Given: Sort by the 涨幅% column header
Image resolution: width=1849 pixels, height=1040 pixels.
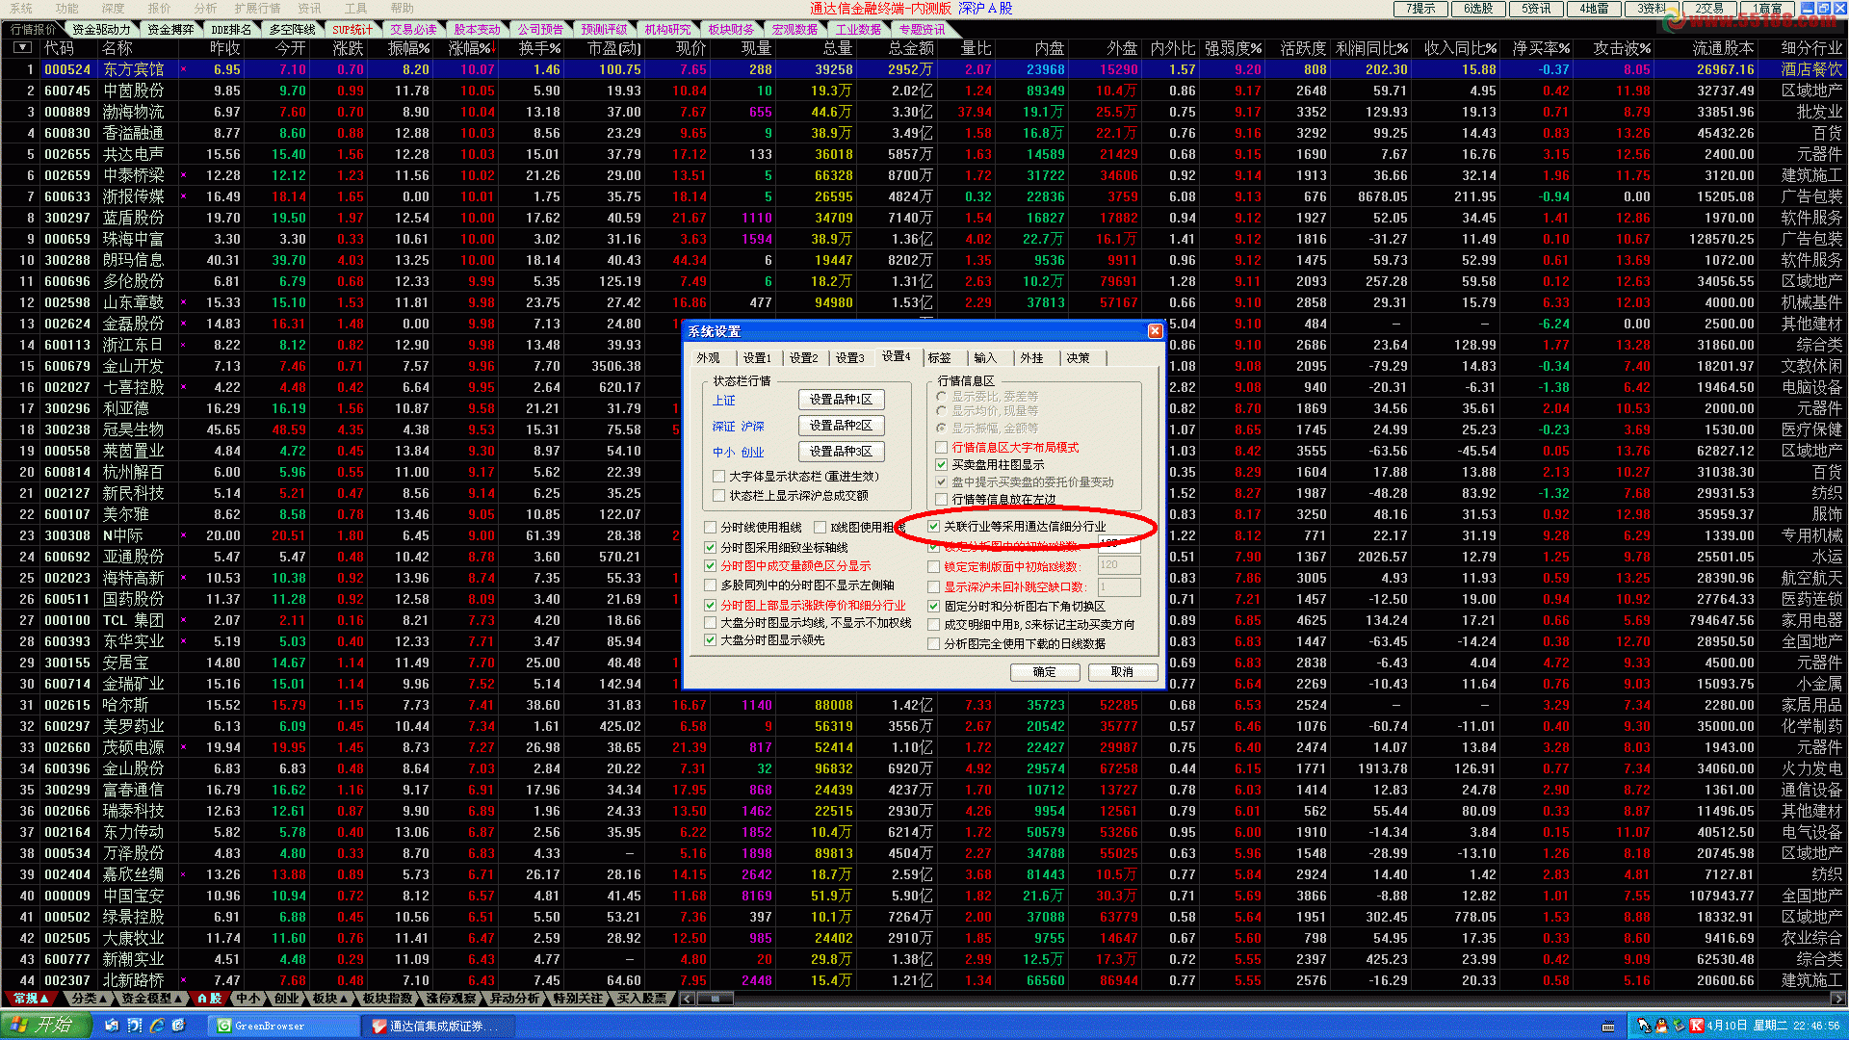Looking at the screenshot, I should 470,48.
